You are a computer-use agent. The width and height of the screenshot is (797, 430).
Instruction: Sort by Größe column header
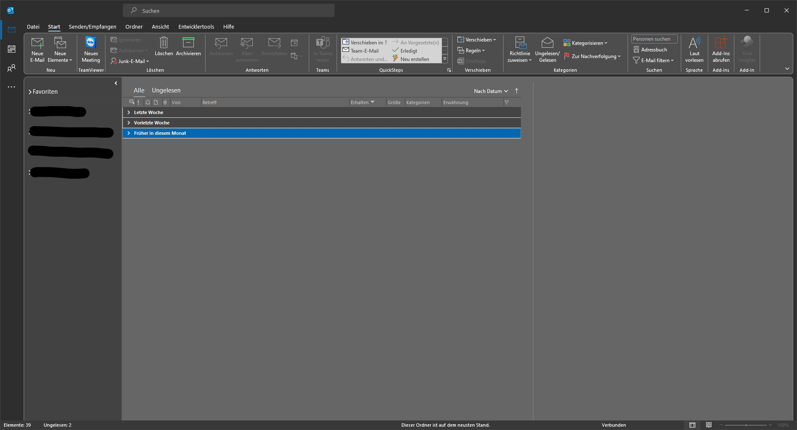[395, 102]
